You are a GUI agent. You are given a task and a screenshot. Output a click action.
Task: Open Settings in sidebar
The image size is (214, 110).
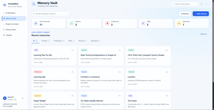pos(14,35)
